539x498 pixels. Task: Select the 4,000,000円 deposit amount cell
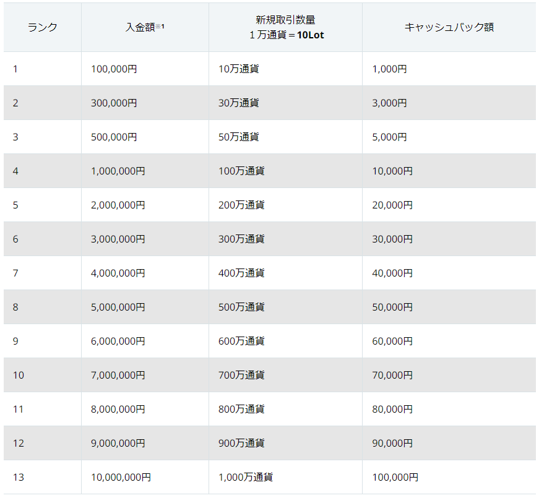pyautogui.click(x=118, y=273)
